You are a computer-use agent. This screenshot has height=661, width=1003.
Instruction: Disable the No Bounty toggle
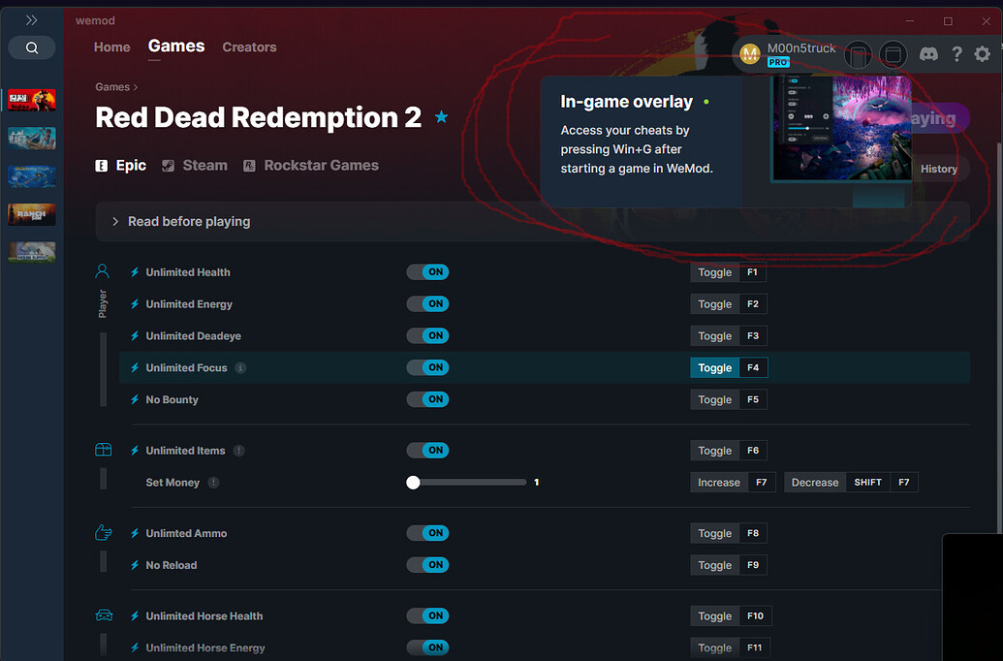coord(427,398)
